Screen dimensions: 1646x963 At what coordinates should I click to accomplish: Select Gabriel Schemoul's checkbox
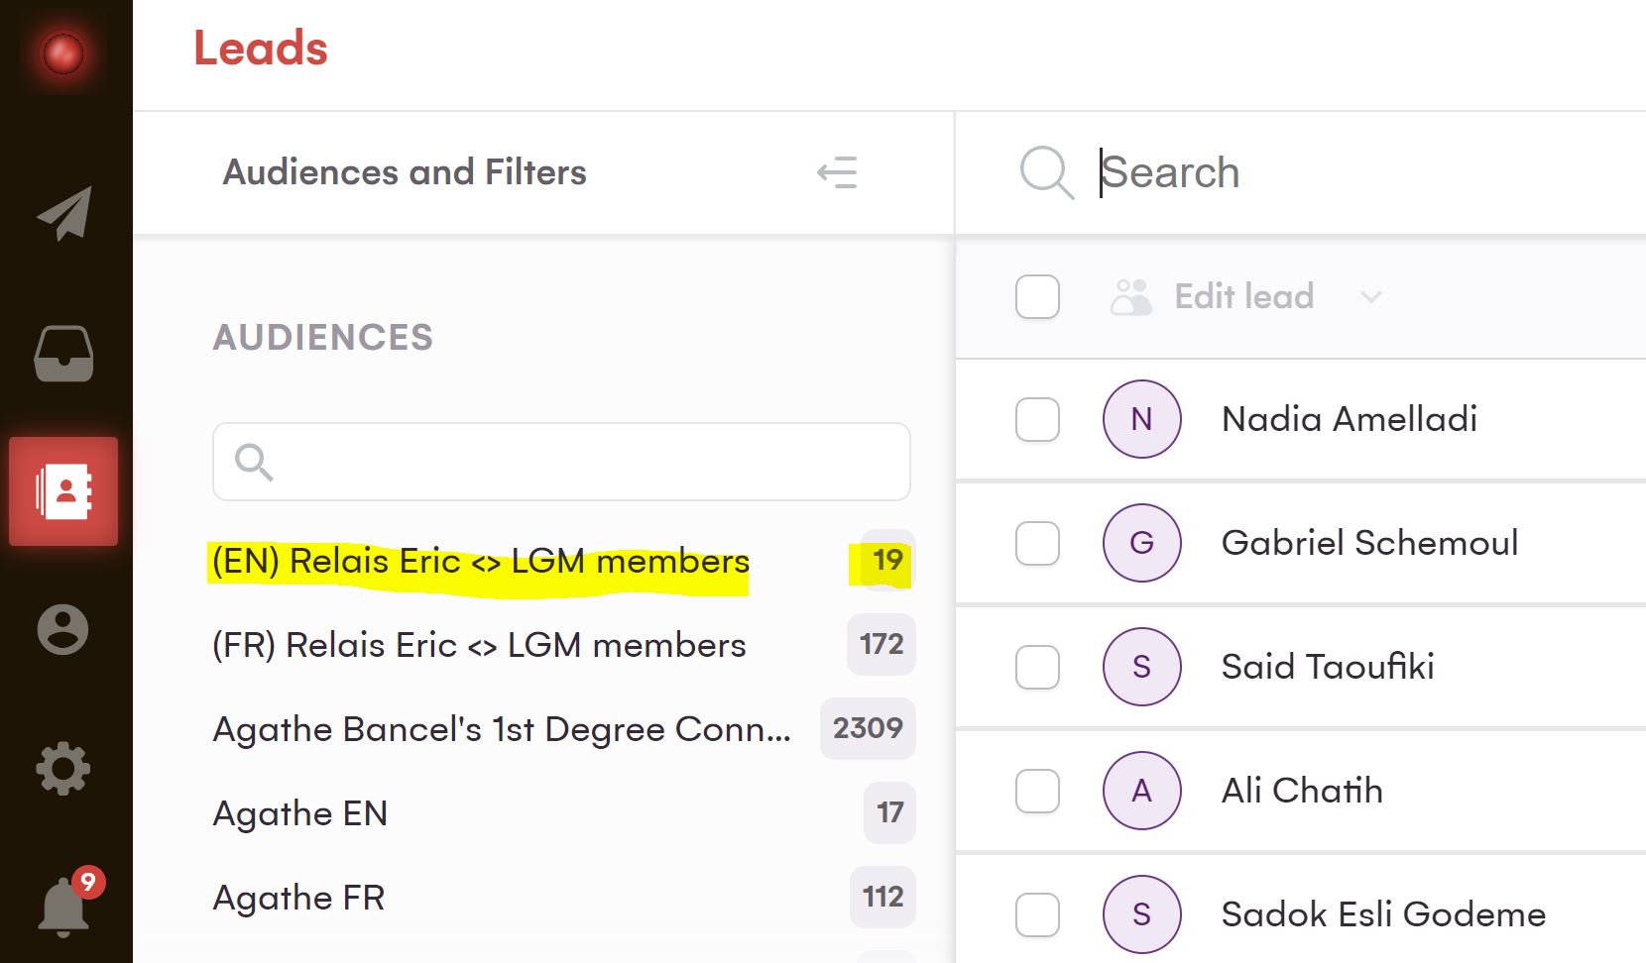pyautogui.click(x=1037, y=543)
